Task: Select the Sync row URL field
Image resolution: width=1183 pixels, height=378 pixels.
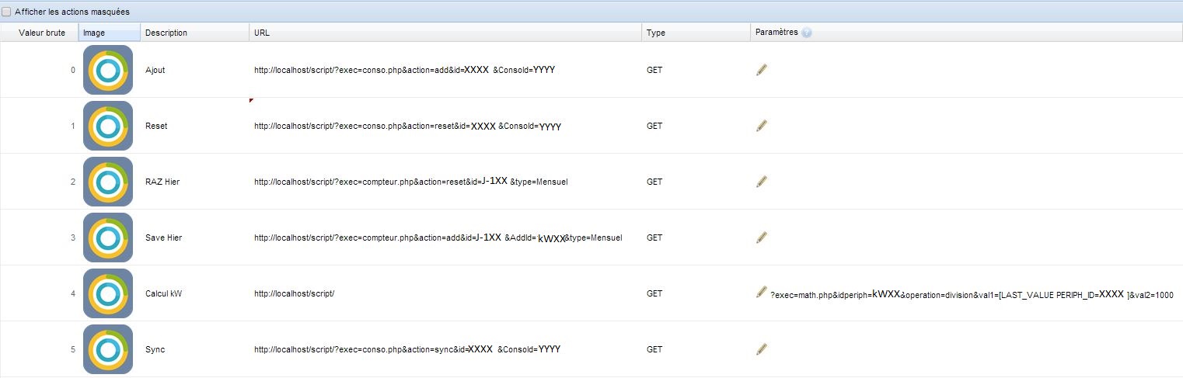Action: 407,349
